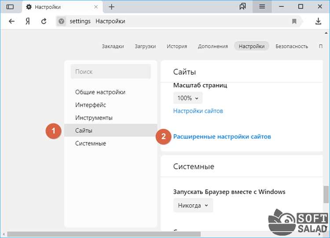Screen dimensions: 330x238
Task: Open the hamburger browser menu
Action: coord(262,7)
